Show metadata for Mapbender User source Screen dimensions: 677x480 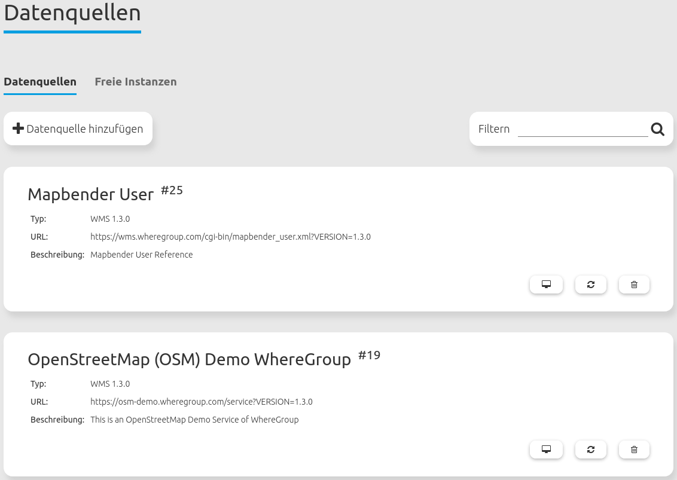pos(546,285)
